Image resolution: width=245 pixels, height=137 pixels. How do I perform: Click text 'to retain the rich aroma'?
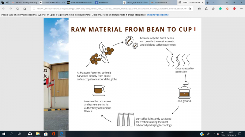click(x=98, y=101)
